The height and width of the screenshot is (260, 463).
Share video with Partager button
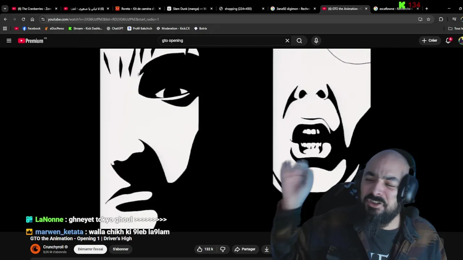coord(245,249)
